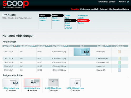
Task: Click HORD110start01 sink thumbnail
Action: [11, 83]
